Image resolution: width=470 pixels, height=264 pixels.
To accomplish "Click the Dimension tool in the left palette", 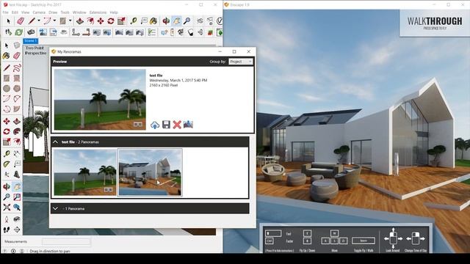I will (17, 153).
